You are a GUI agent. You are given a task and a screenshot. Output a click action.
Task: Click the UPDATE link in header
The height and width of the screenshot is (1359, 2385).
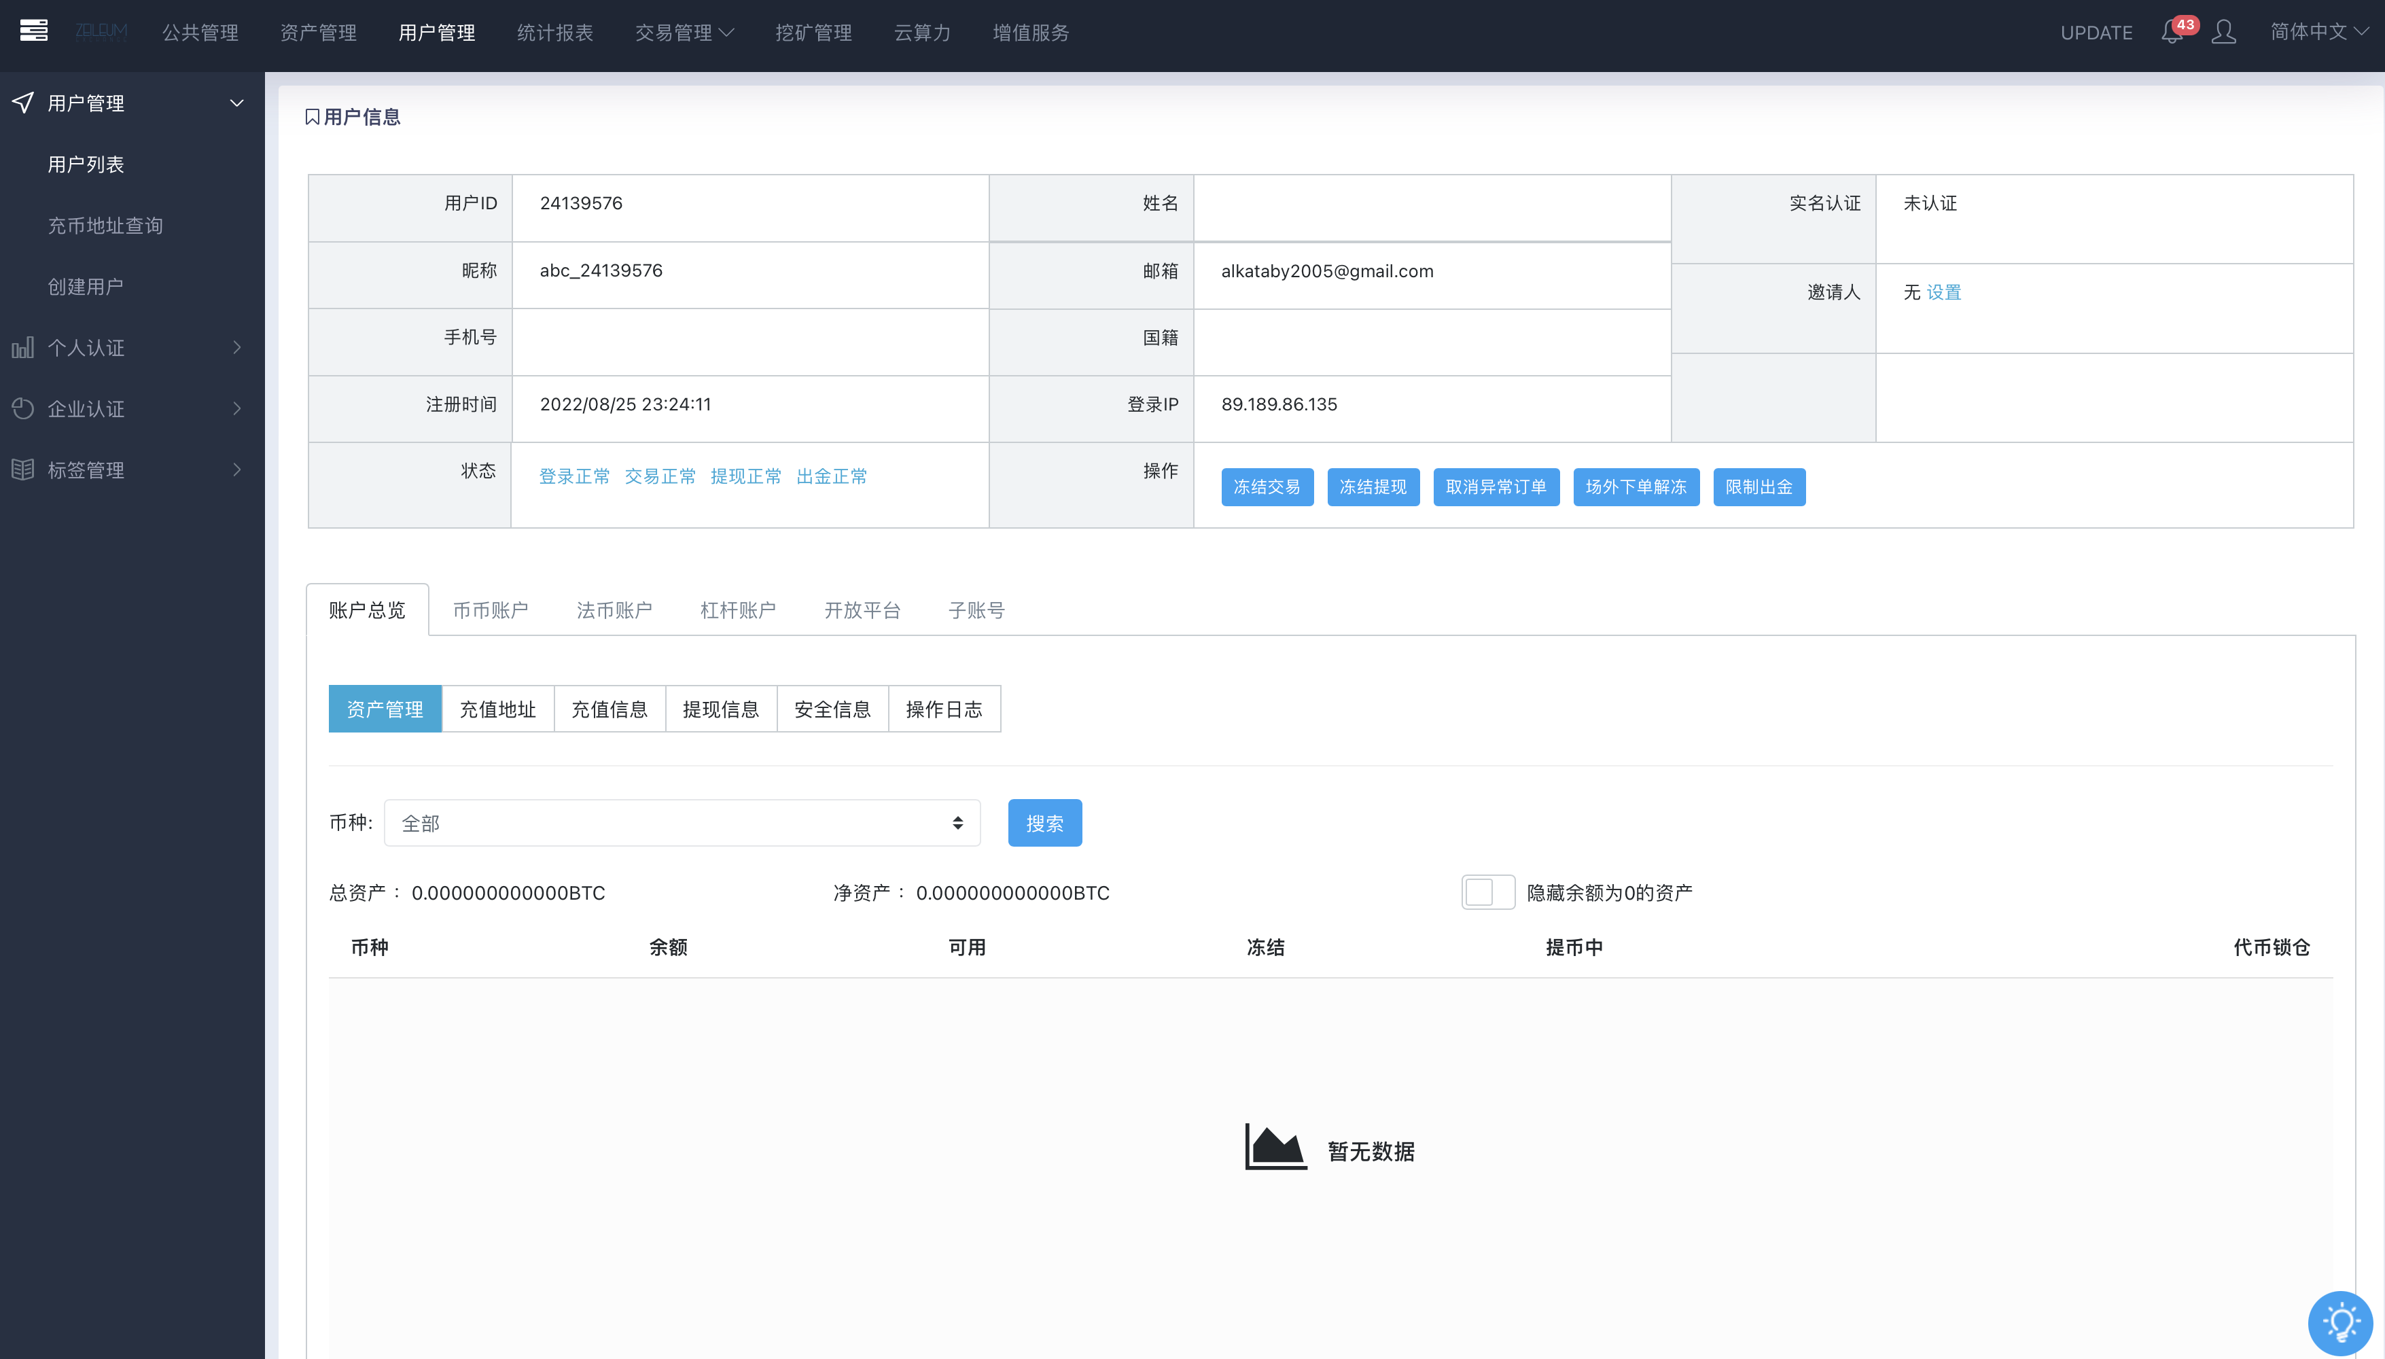tap(2096, 33)
